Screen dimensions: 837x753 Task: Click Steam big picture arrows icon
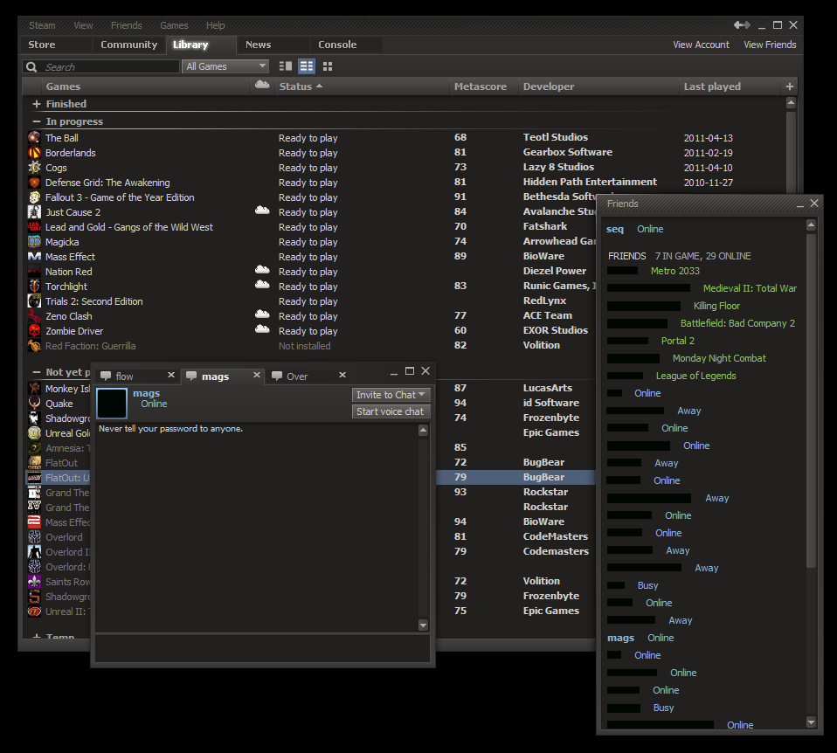(x=742, y=25)
